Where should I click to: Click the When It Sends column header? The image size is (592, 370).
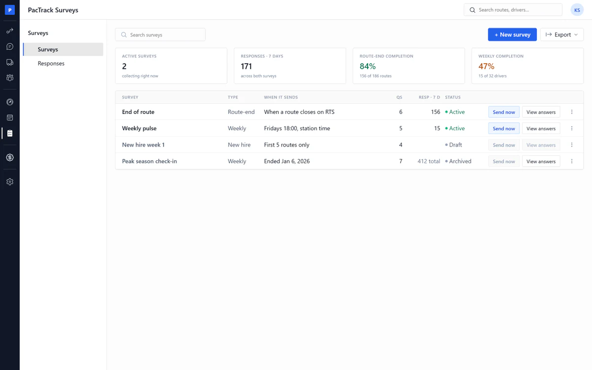[281, 97]
